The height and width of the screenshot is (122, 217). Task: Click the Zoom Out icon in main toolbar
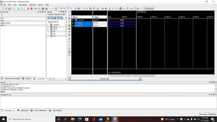(87, 8)
